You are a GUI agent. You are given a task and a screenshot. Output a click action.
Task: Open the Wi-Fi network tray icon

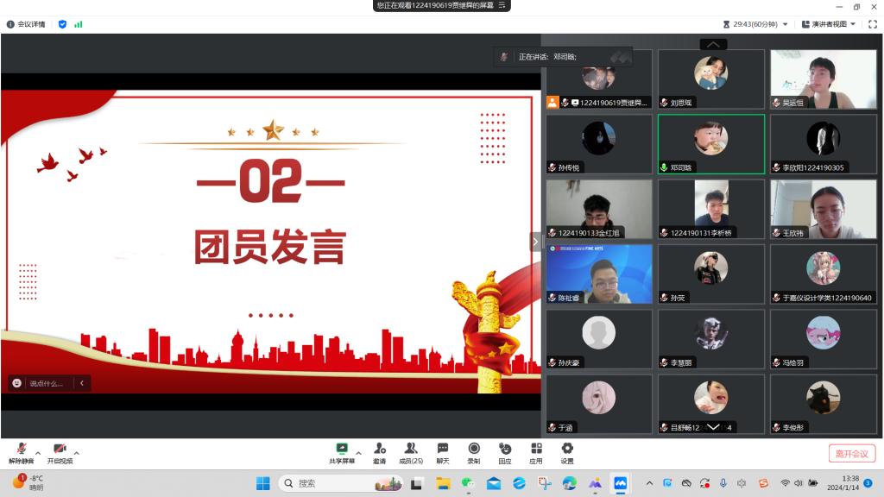(785, 483)
